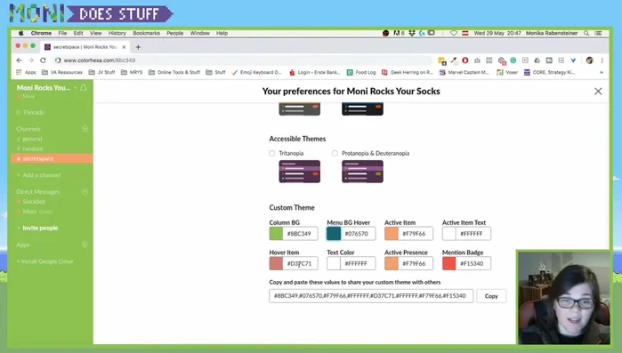The width and height of the screenshot is (622, 353).
Task: Click the browser back arrow
Action: tap(19, 60)
